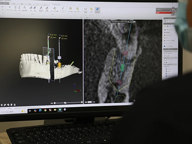The image size is (192, 144).
Task: Toggle checkbox for first object in list
Action: (164, 54)
